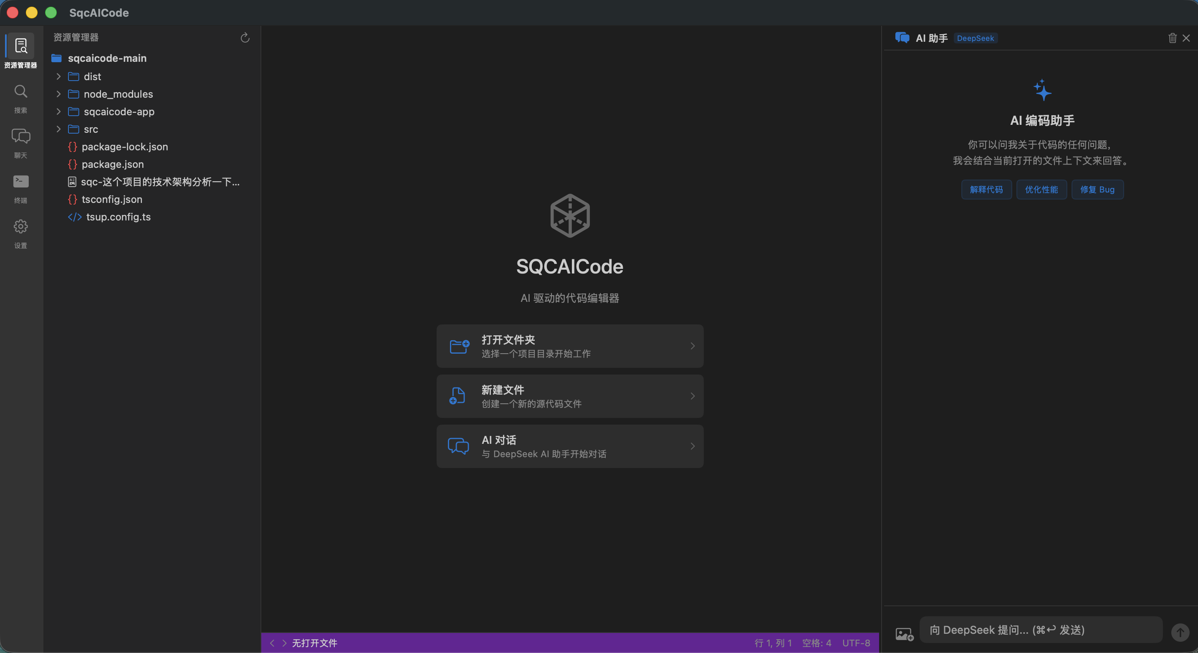Click the node_modules folder icon

(x=73, y=94)
